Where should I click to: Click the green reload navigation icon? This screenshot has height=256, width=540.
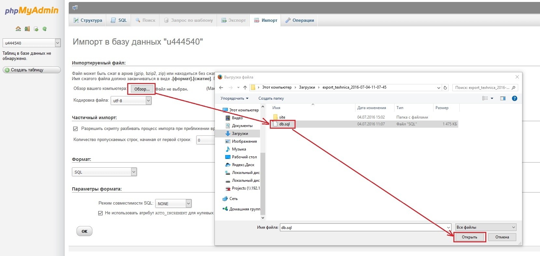coord(45,29)
